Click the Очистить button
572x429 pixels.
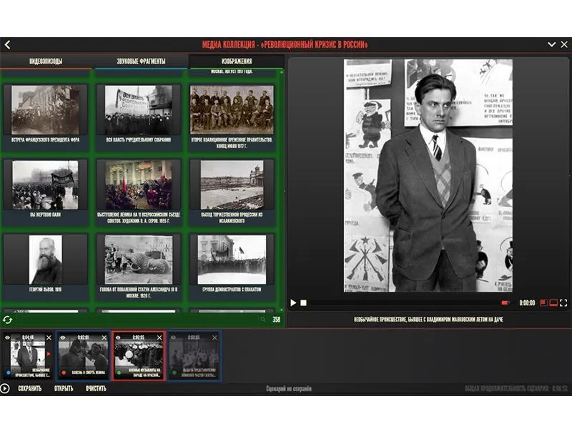tap(95, 388)
